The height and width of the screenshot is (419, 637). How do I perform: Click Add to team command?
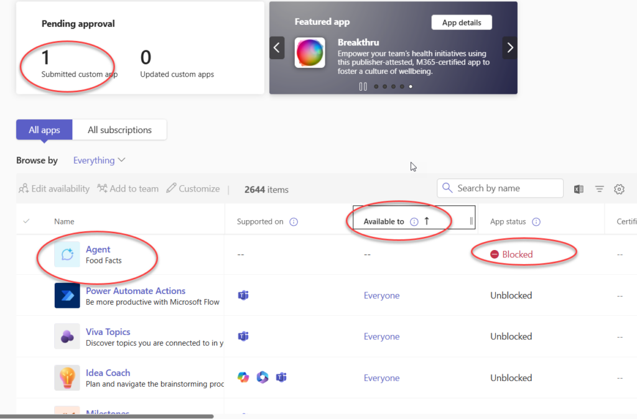point(128,189)
